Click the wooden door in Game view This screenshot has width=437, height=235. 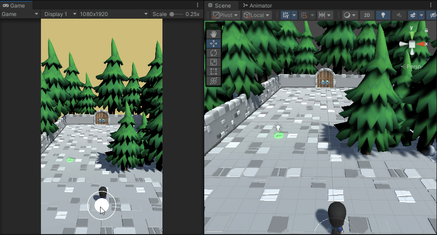[101, 118]
